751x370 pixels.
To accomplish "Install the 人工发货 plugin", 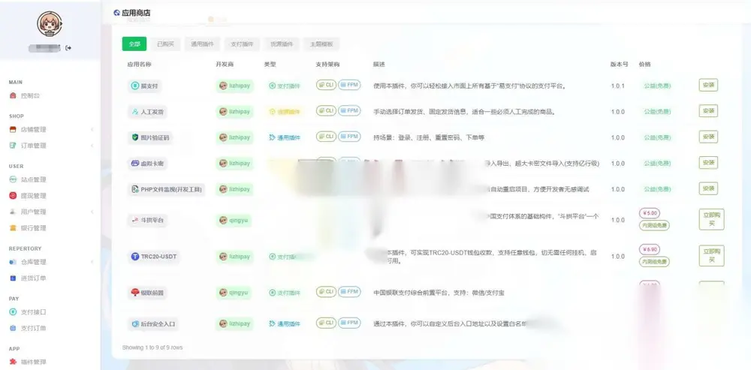I will 708,111.
